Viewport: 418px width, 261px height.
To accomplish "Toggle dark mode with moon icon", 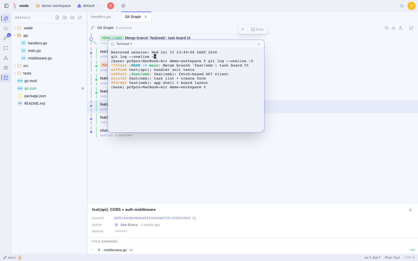I will [402, 6].
